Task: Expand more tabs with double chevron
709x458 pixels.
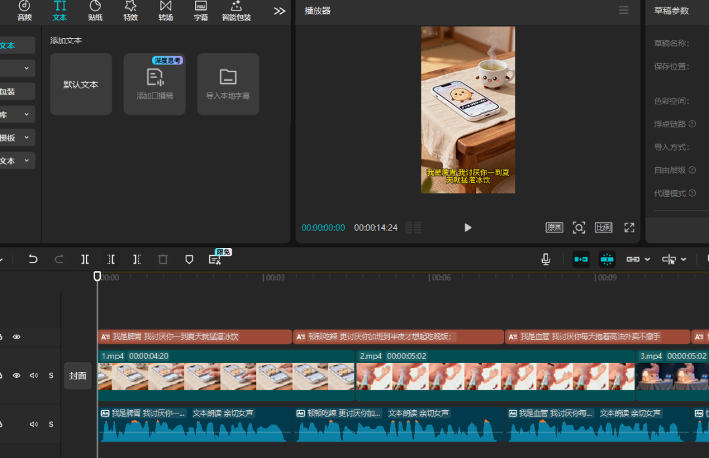Action: tap(280, 11)
